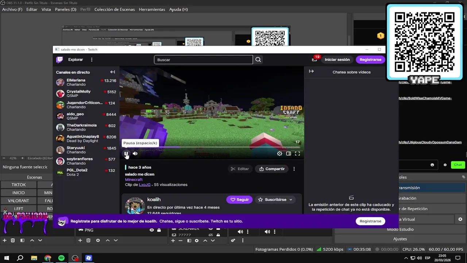Expand the Twitch chat panel arrow

click(x=311, y=71)
